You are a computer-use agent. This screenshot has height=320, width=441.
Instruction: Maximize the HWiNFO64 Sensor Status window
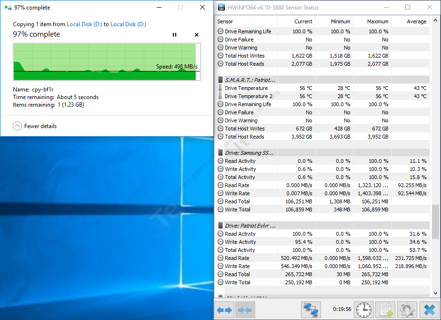pos(408,7)
